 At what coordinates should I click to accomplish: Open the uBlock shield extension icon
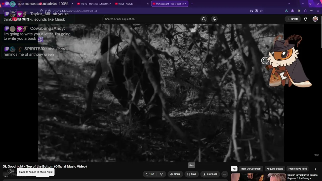(299, 11)
